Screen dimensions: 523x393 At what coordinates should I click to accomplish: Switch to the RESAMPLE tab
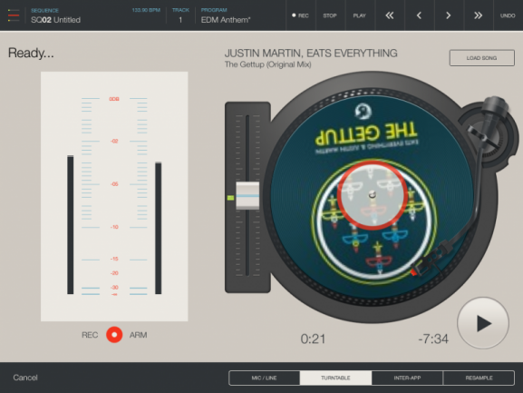pos(479,378)
